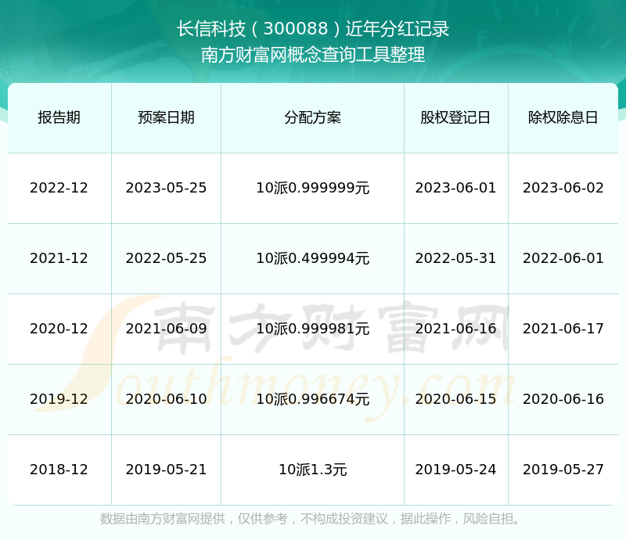Viewport: 626px width, 540px height.
Task: Click the 报告期 column header
Action: (59, 117)
